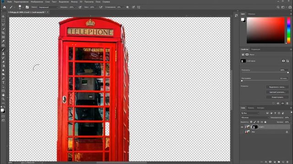The image size is (293, 164).
Task: Toggle lock all padlock icon
Action: click(x=266, y=122)
